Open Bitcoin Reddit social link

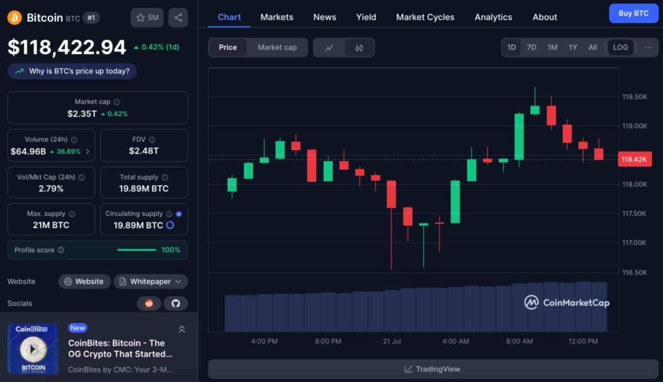click(x=149, y=303)
